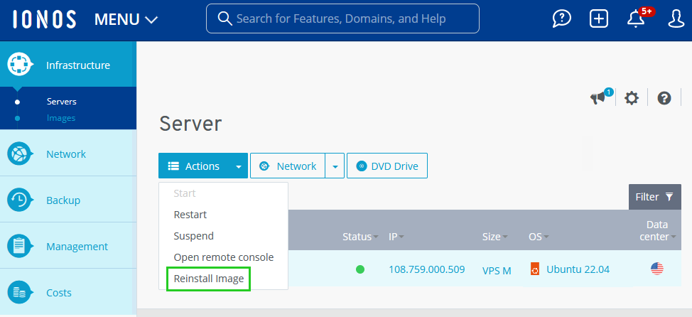Expand the MENU dropdown
Image resolution: width=692 pixels, height=317 pixels.
(x=126, y=20)
